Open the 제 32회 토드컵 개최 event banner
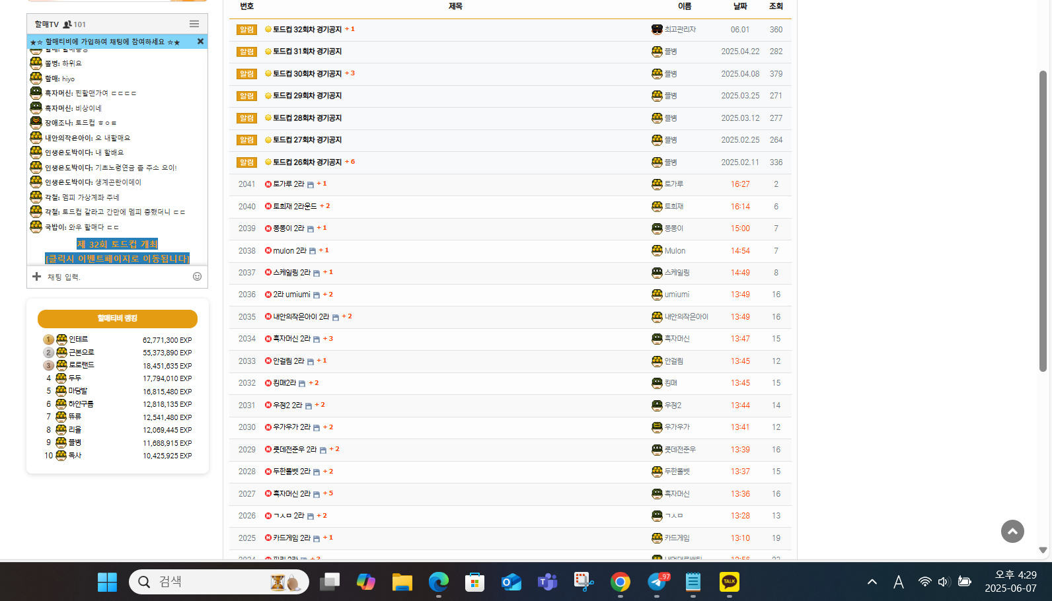The image size is (1052, 601). pyautogui.click(x=117, y=244)
